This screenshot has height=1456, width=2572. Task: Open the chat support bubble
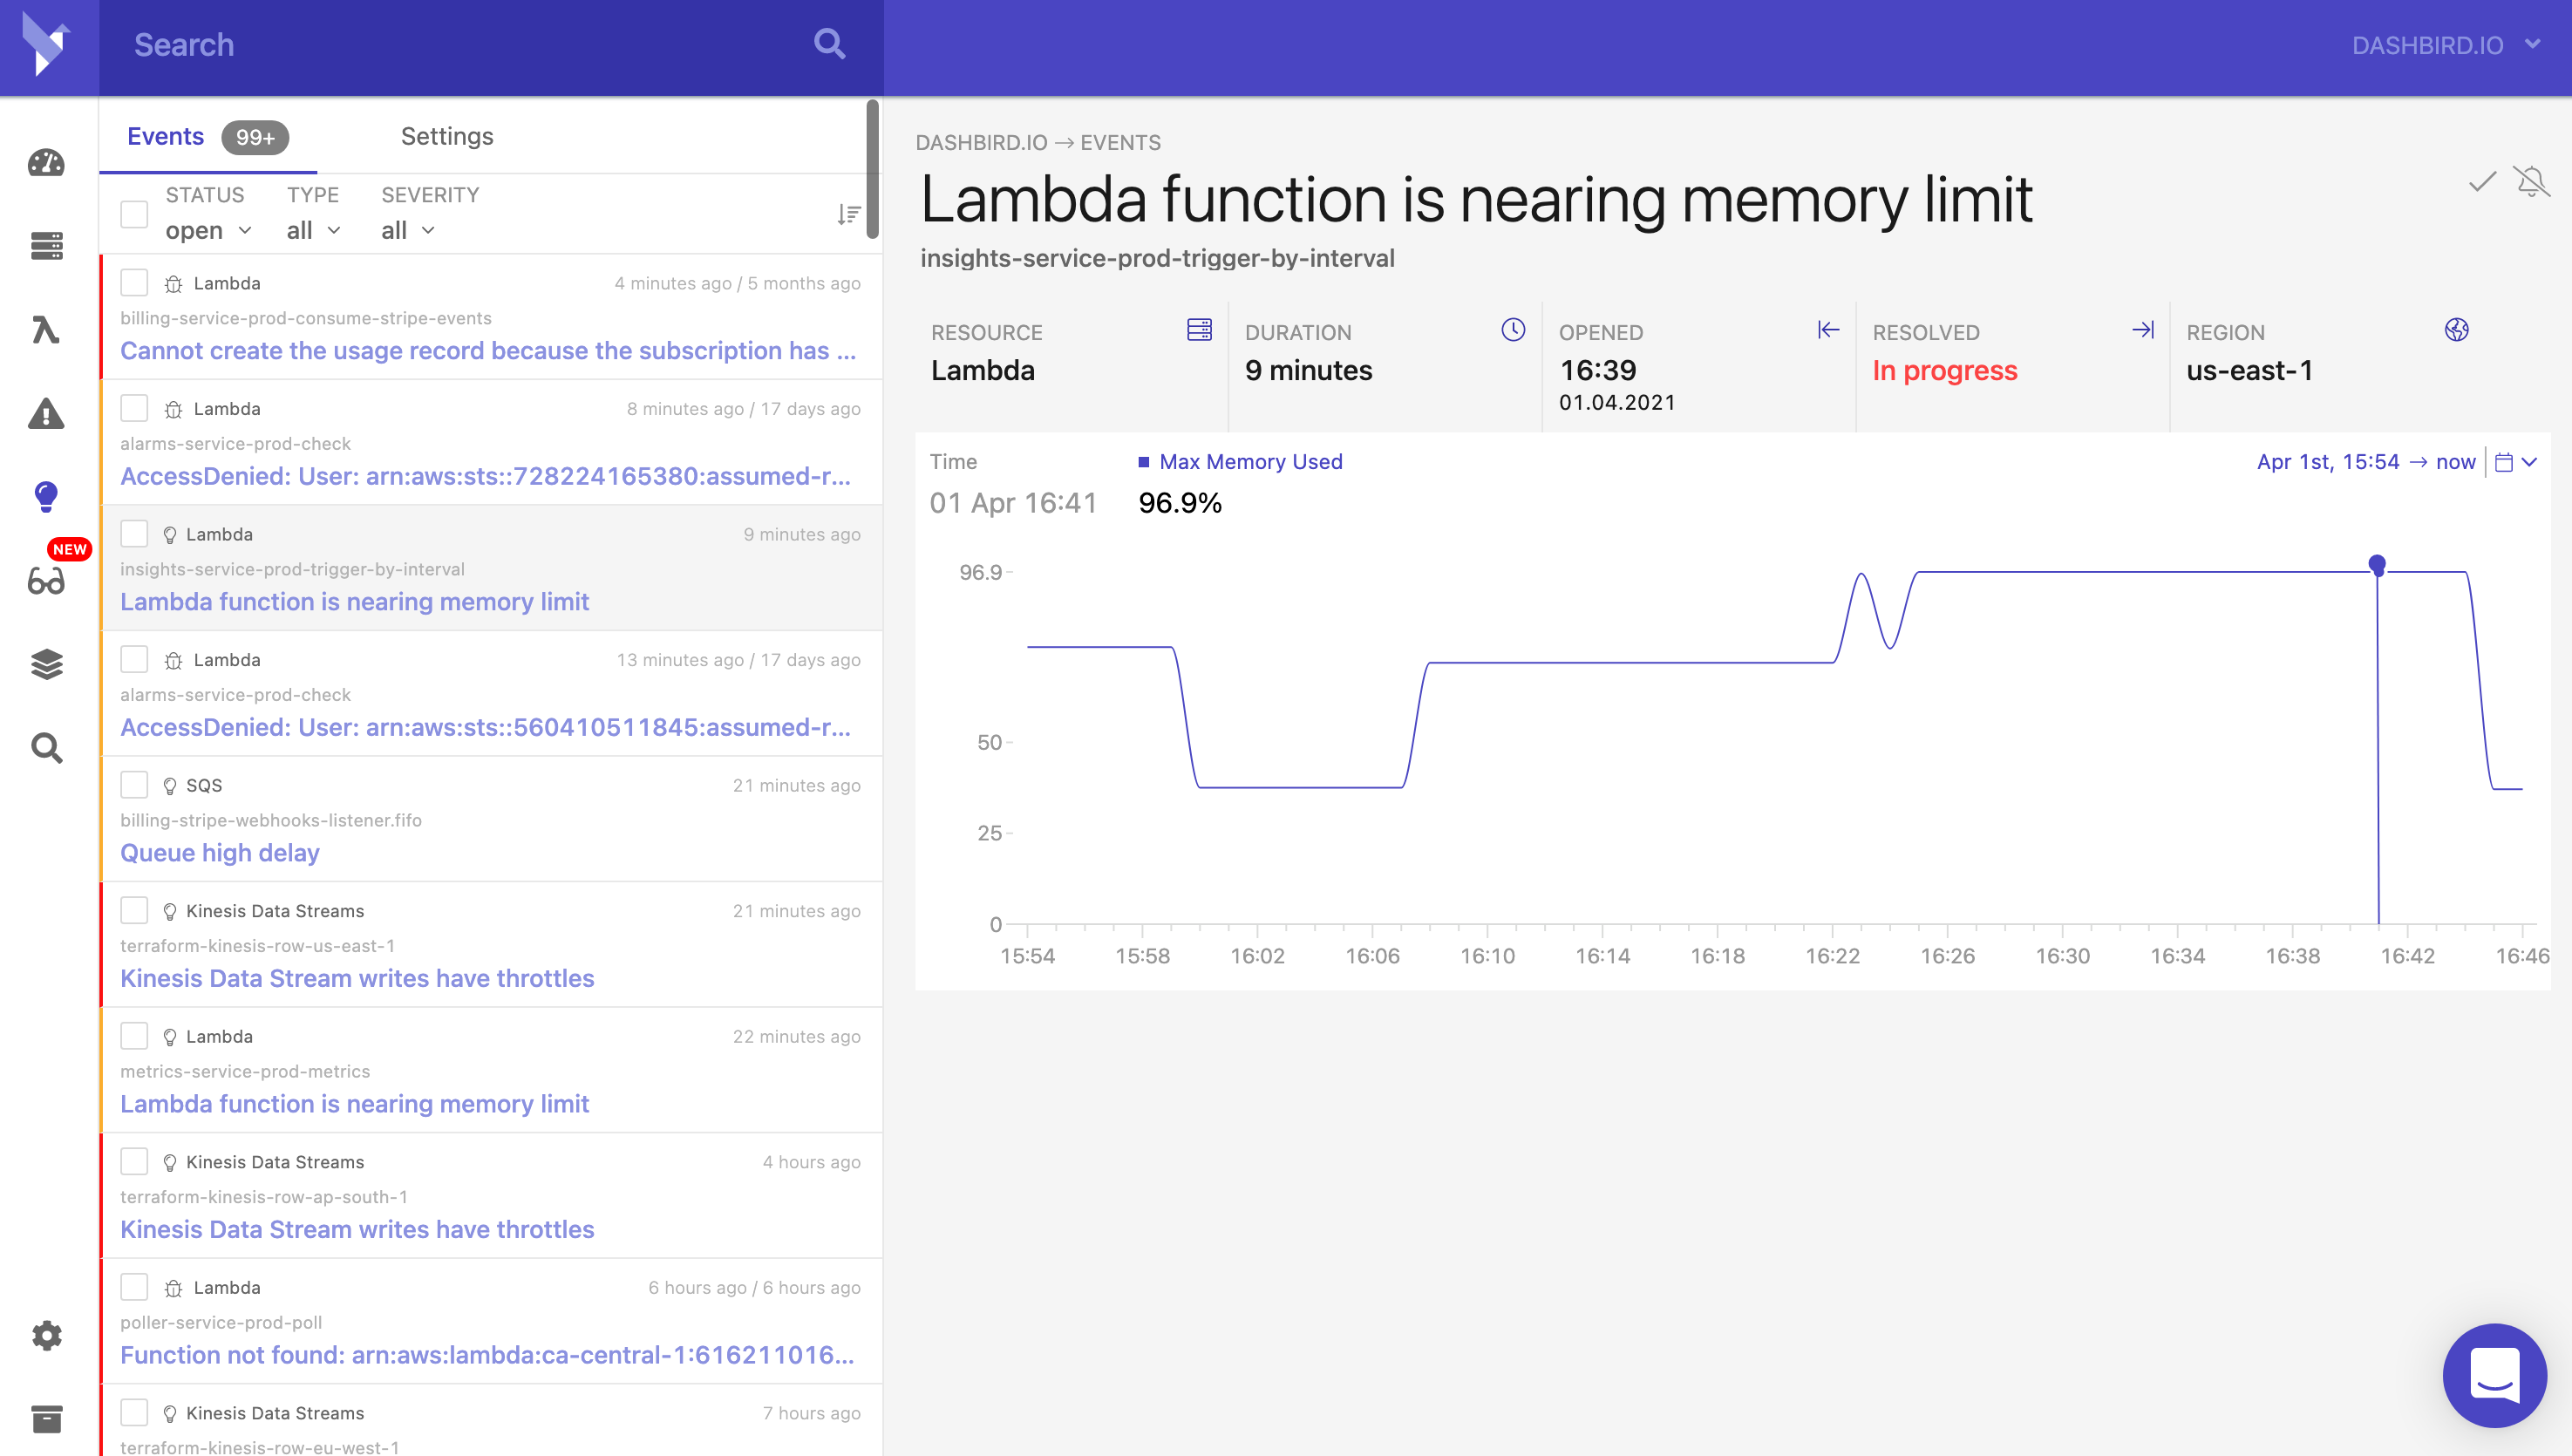(x=2494, y=1375)
